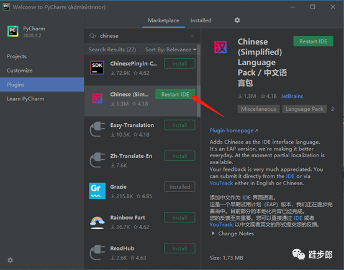Select the Rainbow Fart plugin name
Image resolution: width=344 pixels, height=270 pixels.
point(128,218)
